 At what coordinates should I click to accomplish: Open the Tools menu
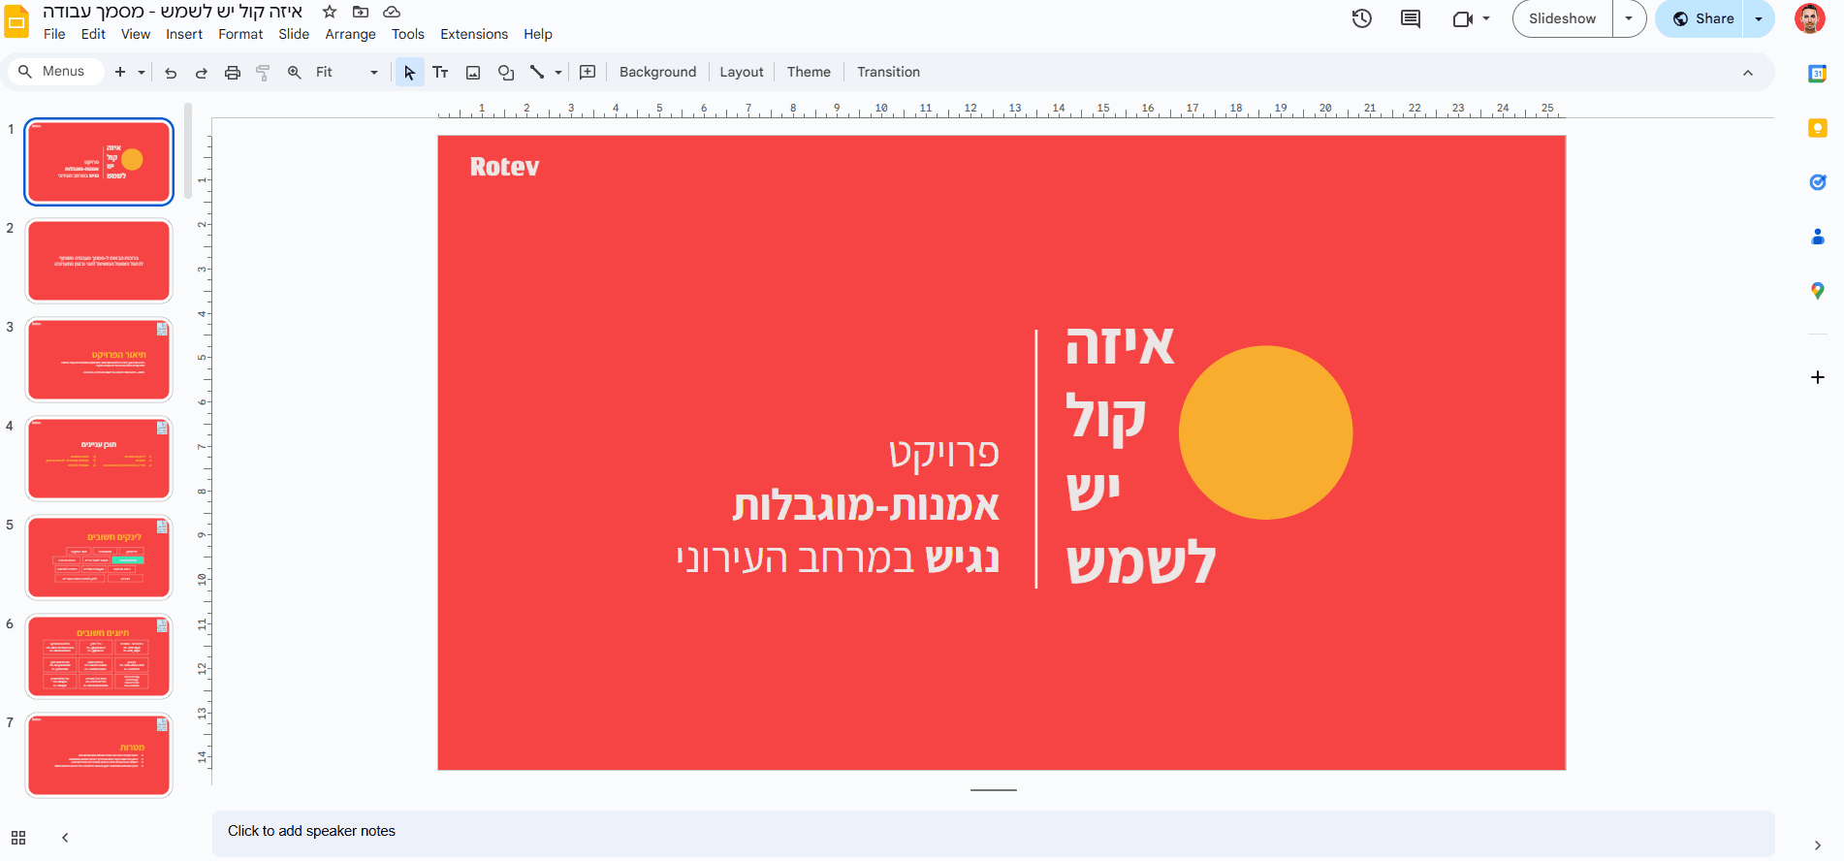click(x=408, y=34)
